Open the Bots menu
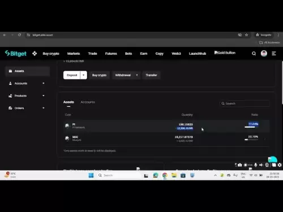 pyautogui.click(x=128, y=54)
